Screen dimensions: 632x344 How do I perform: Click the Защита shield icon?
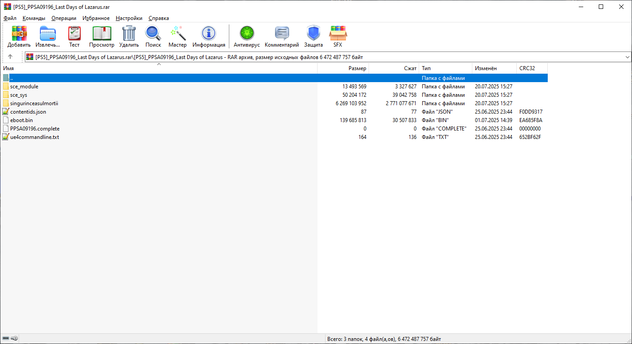pos(313,33)
